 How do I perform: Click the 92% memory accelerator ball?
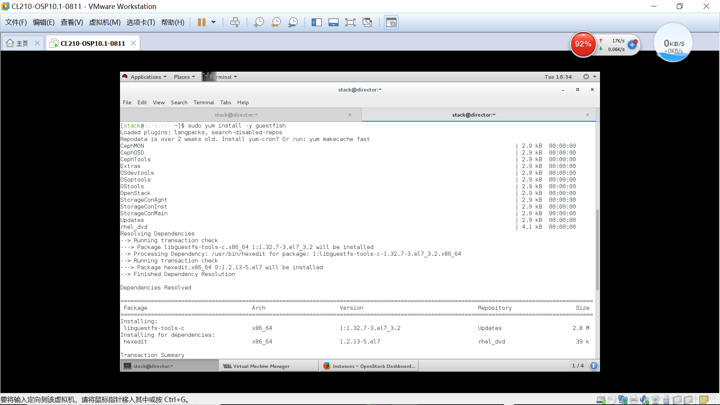pyautogui.click(x=583, y=44)
